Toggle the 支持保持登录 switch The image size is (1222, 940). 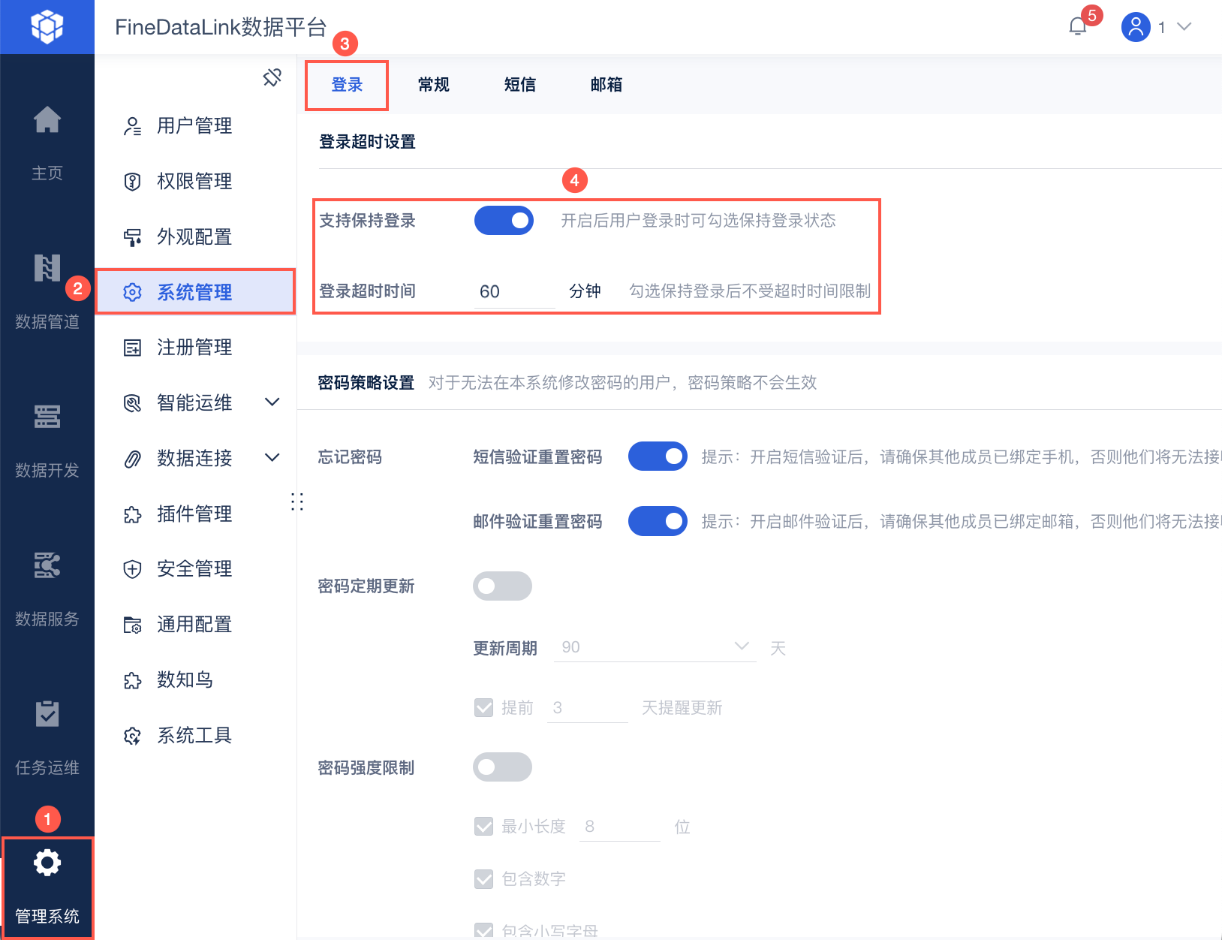(504, 221)
